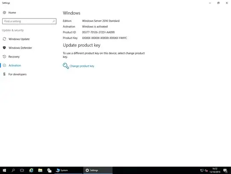Open the Recovery settings page
Screen dimensions: 231x174
tap(14, 57)
